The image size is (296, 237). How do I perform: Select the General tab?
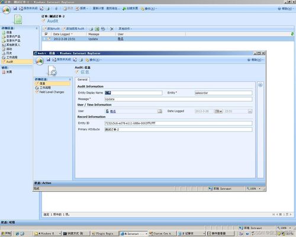[x=82, y=79]
